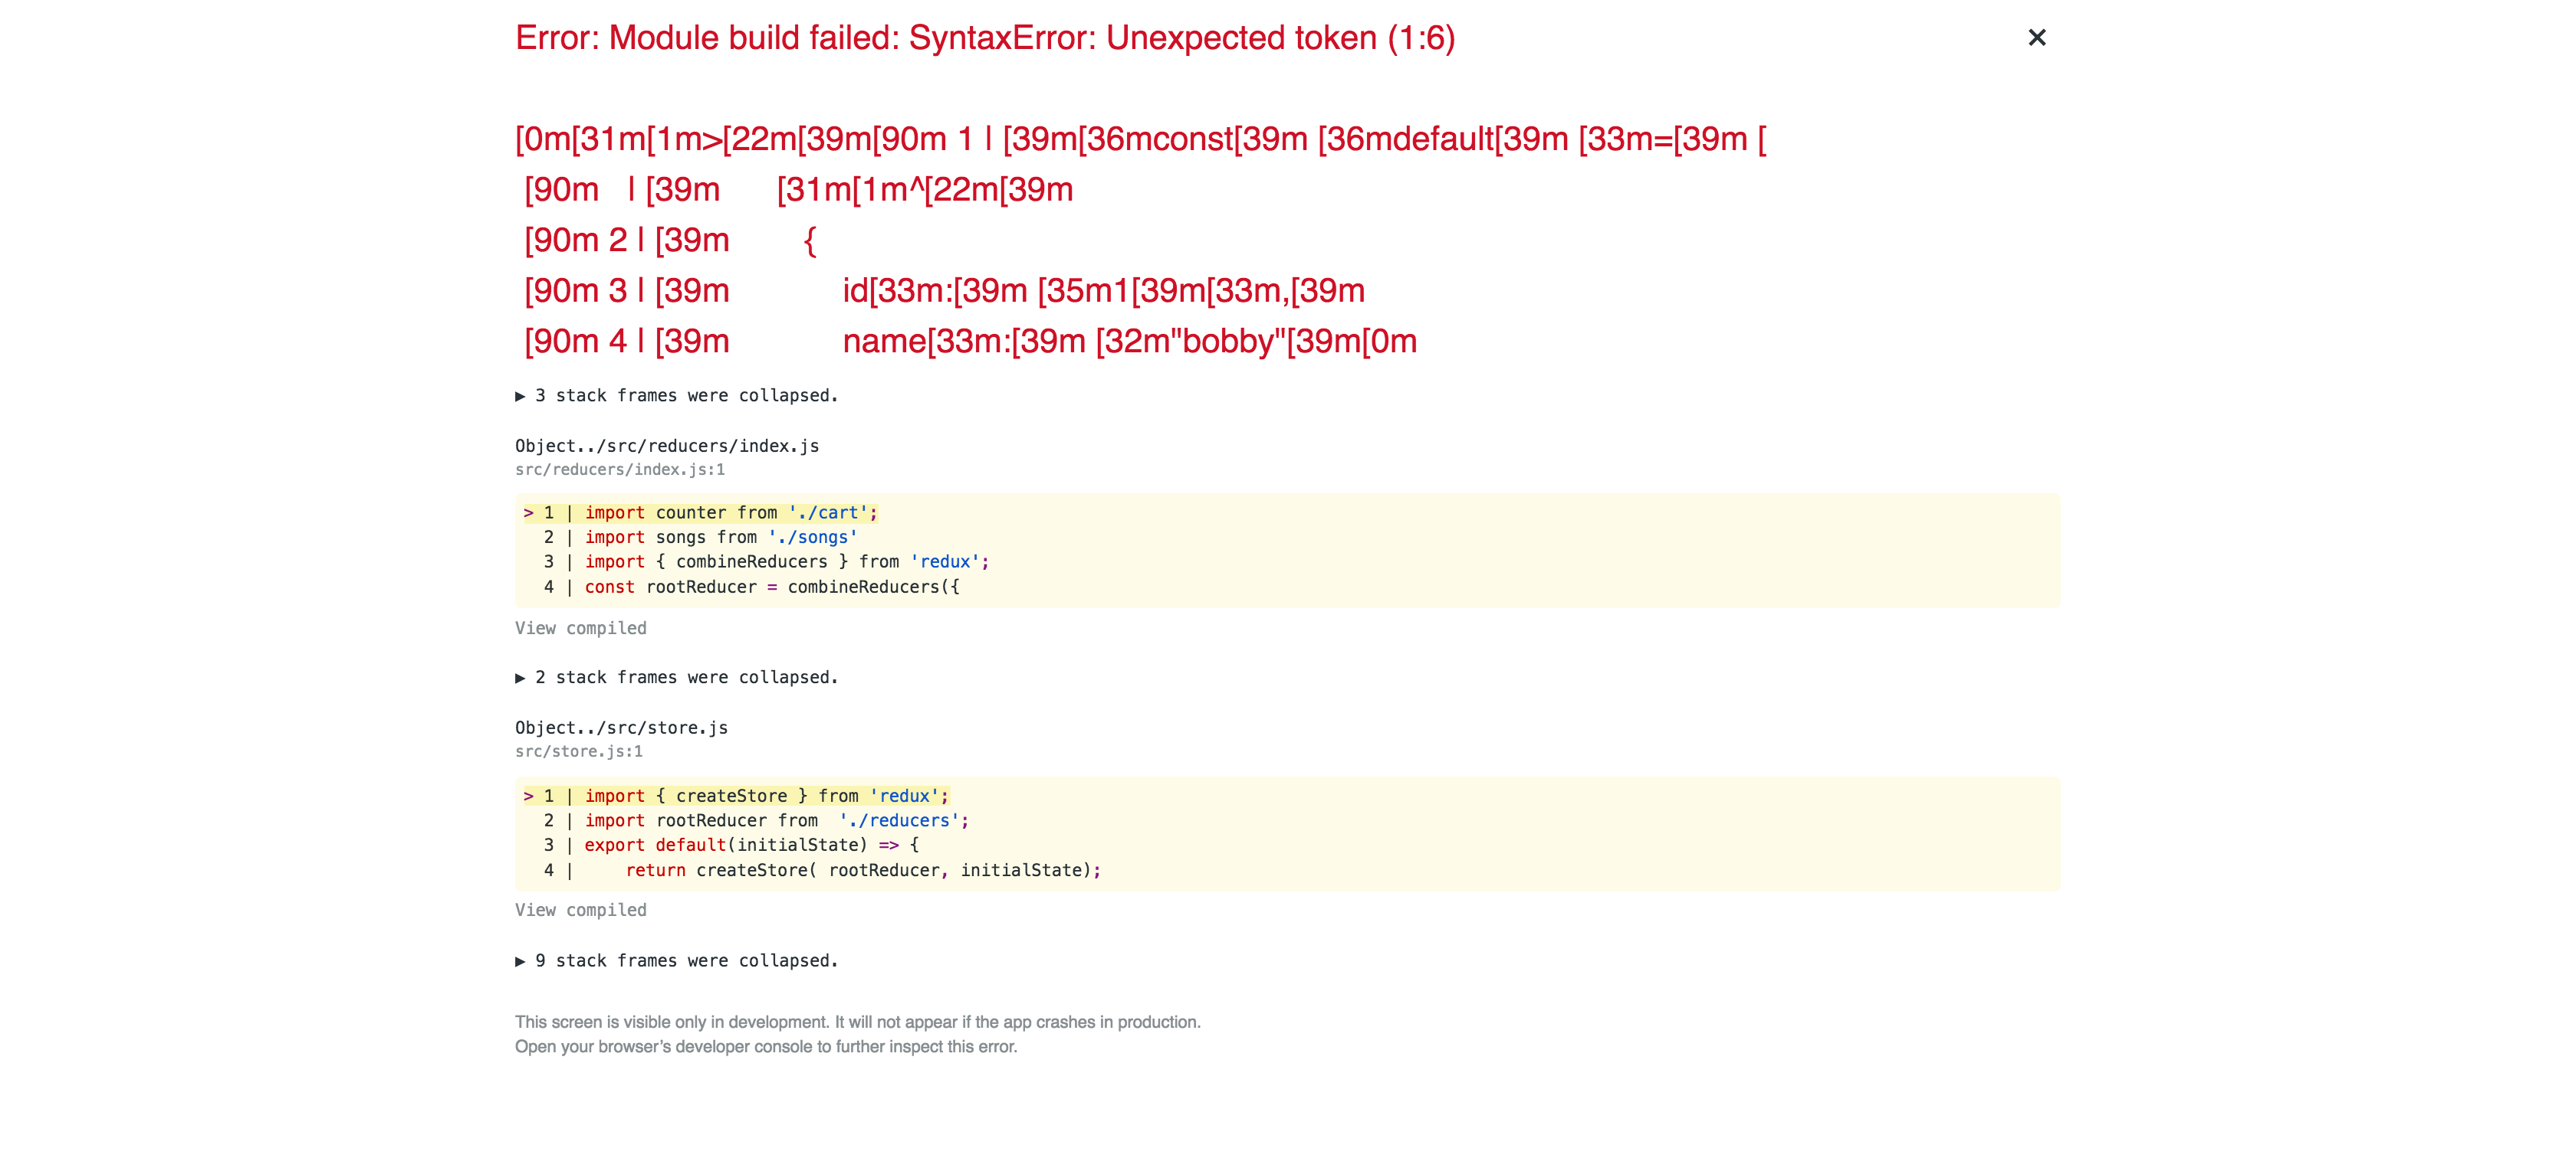Close the error overlay with the X
The width and height of the screenshot is (2576, 1158).
tap(2036, 38)
